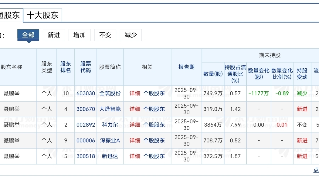Click the 股东名称 column header

click(12, 67)
